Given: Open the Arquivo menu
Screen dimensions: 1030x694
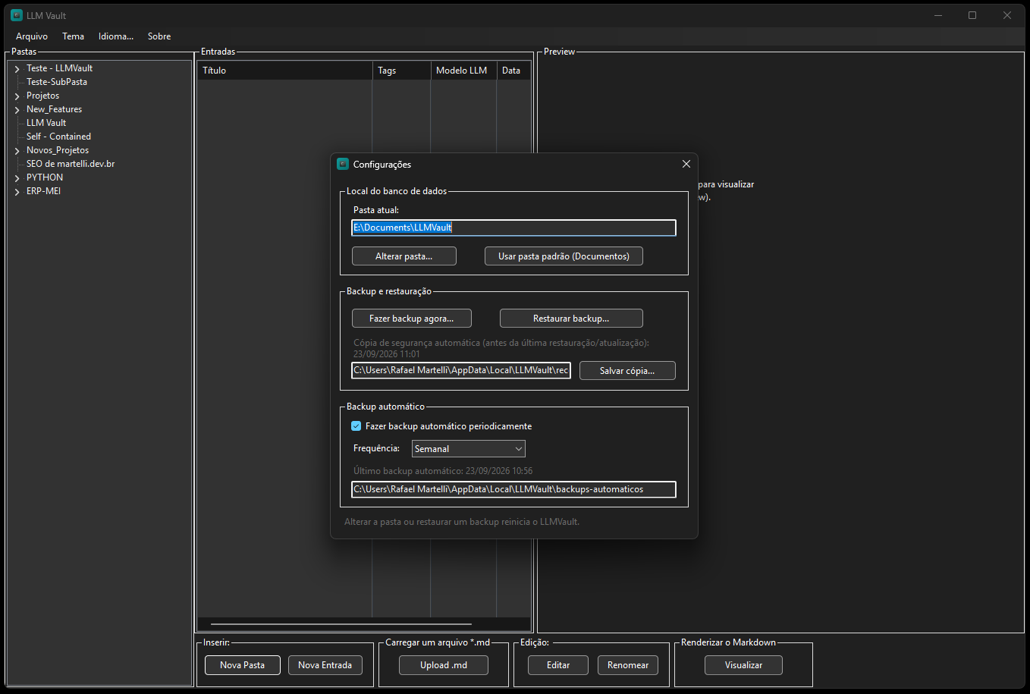Looking at the screenshot, I should (32, 36).
